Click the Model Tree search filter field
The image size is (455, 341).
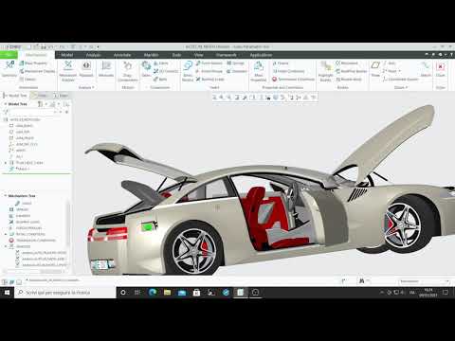coord(30,112)
